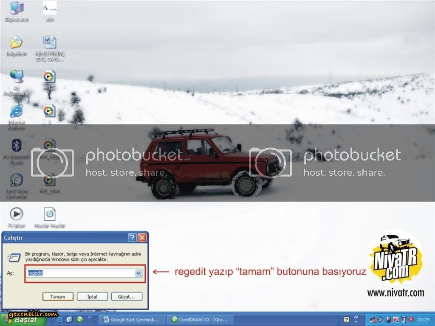Launch Internet Explorer from the desktop
The width and height of the screenshot is (435, 326).
16,112
